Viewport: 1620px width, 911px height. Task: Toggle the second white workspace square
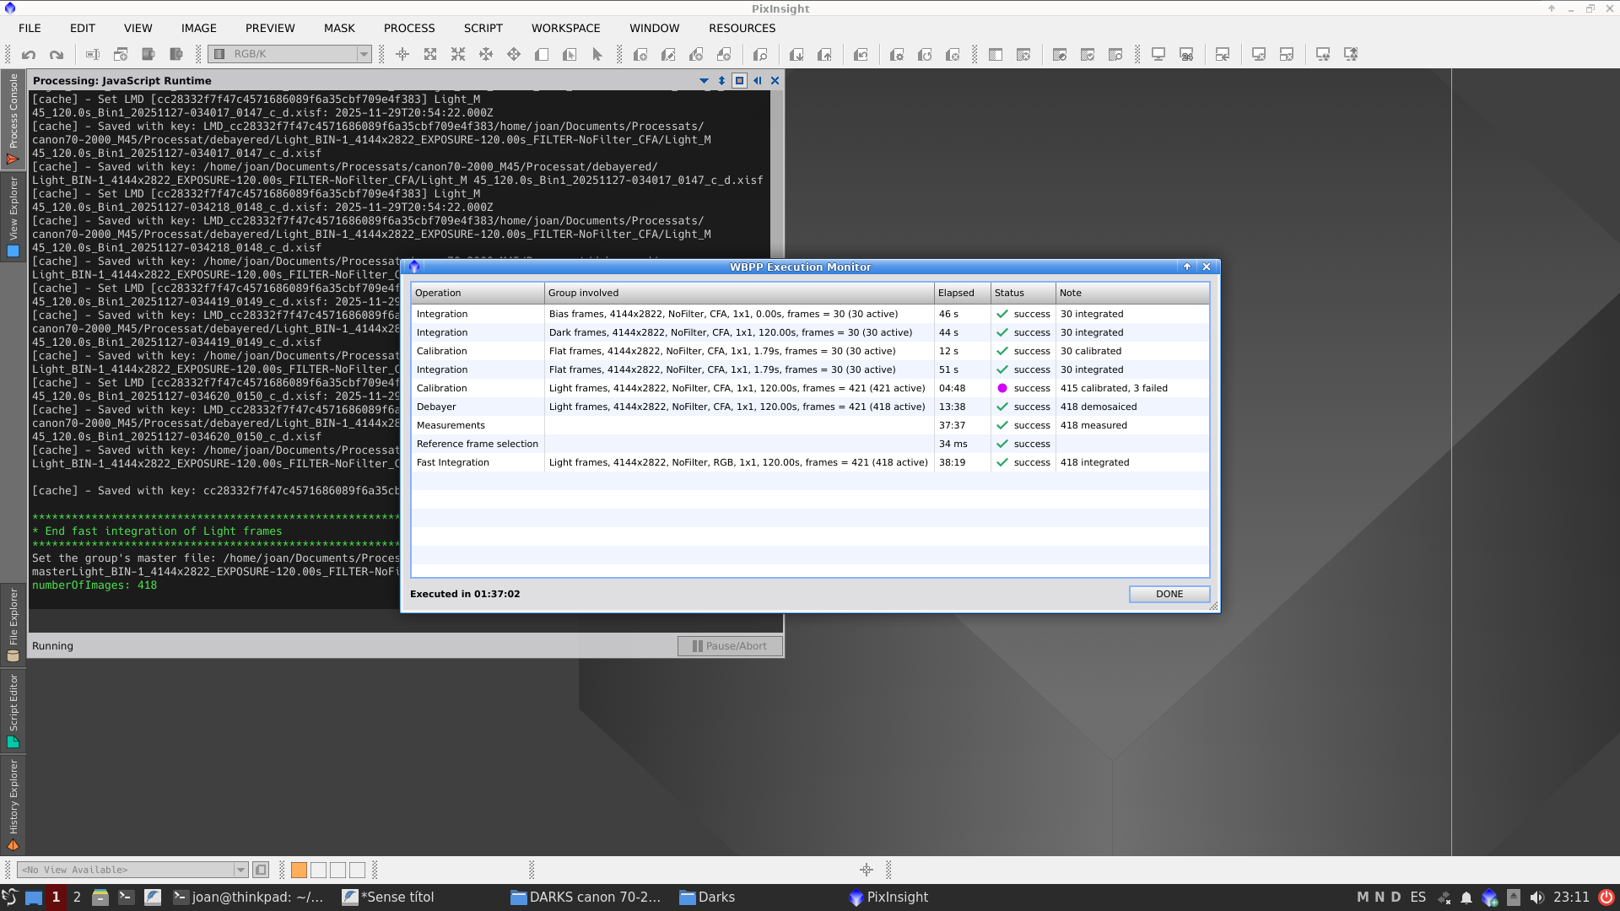(x=337, y=870)
